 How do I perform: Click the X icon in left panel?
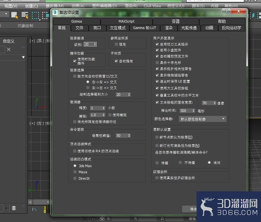[x=9, y=49]
